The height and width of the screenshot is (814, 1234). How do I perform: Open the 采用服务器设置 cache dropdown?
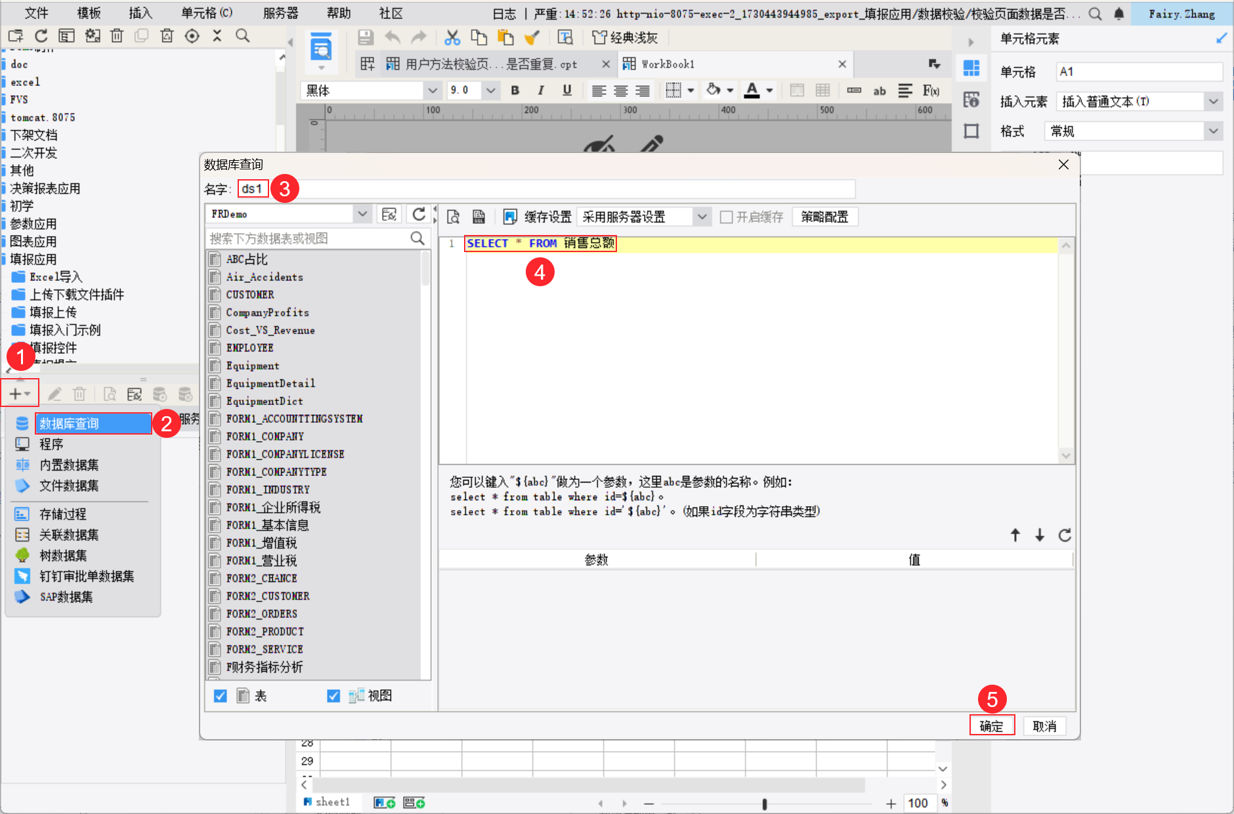coord(702,217)
